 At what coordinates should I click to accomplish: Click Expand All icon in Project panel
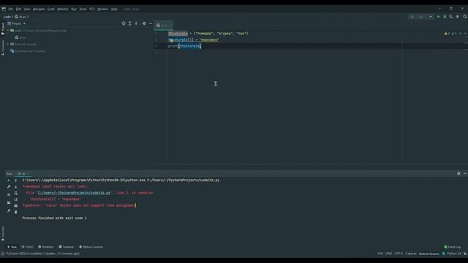130,23
